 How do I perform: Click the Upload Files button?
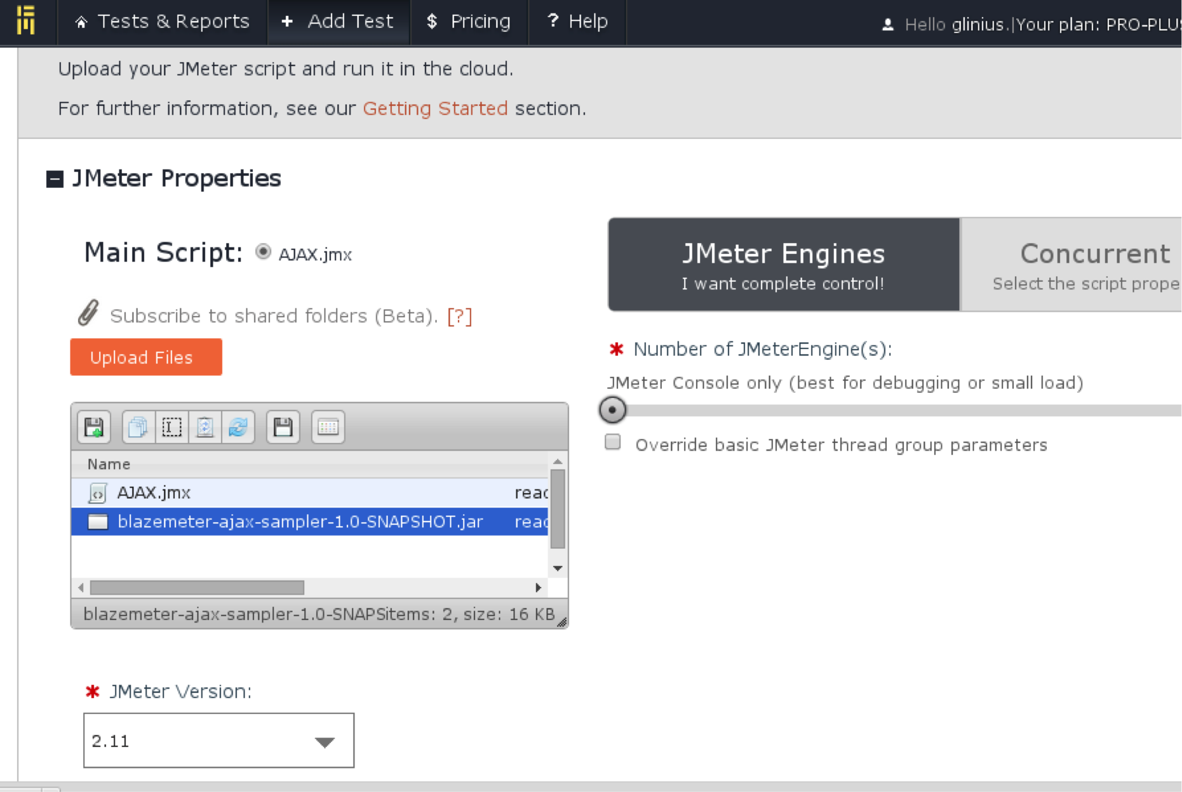tap(146, 357)
